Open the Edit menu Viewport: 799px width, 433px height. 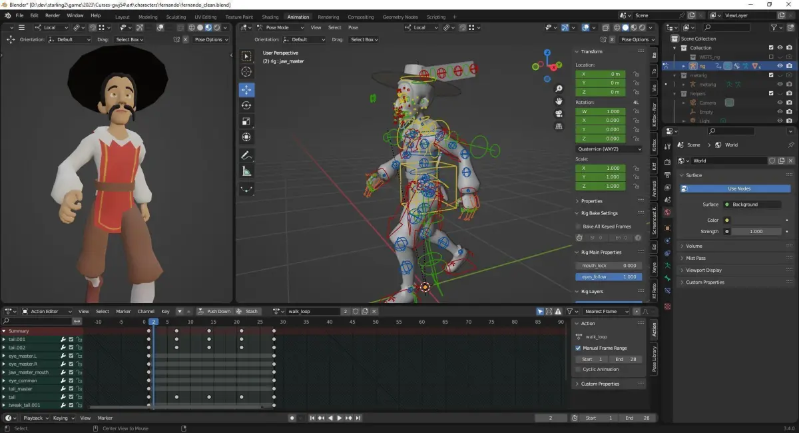pos(33,15)
